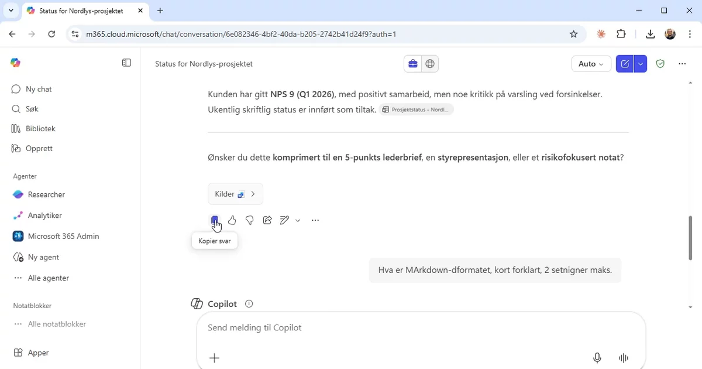Screen dimensions: 702x369
Task: Collapse the sidebar panel
Action: pos(126,63)
